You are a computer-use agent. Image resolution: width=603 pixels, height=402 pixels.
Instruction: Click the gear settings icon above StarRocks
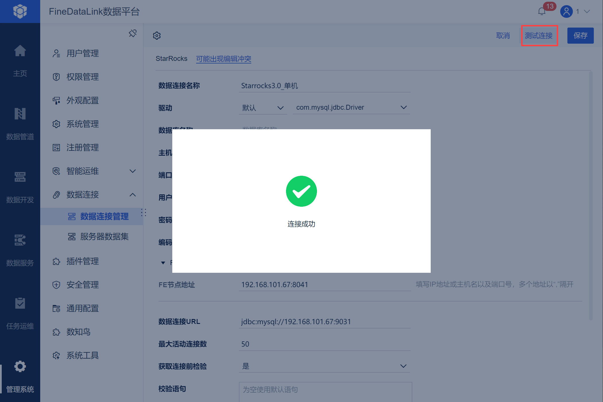point(157,36)
